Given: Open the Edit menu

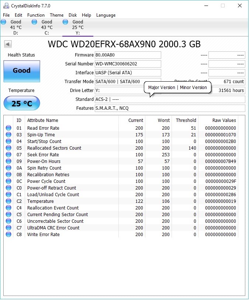Looking at the screenshot, I should pyautogui.click(x=18, y=15).
